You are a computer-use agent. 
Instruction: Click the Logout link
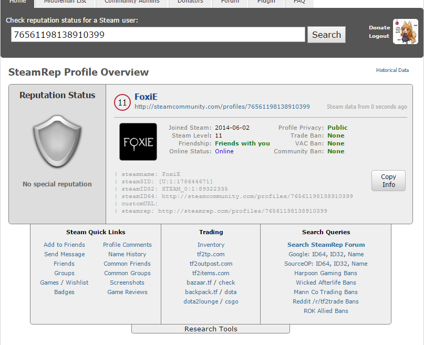click(379, 36)
